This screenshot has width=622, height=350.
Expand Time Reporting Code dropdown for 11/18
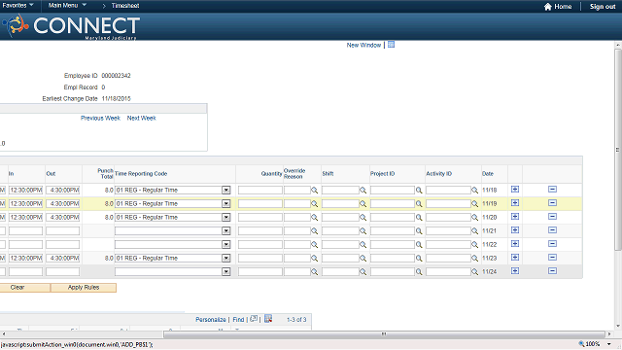(x=226, y=191)
